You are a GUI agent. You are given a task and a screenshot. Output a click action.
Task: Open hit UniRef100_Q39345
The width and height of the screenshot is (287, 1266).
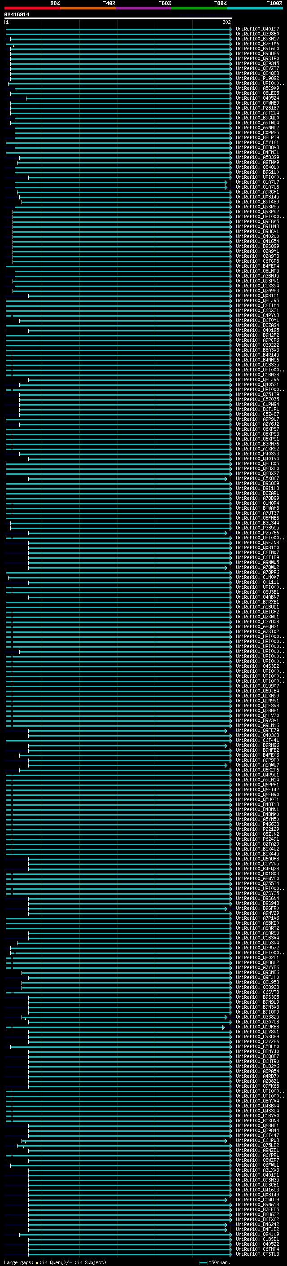tap(257, 63)
